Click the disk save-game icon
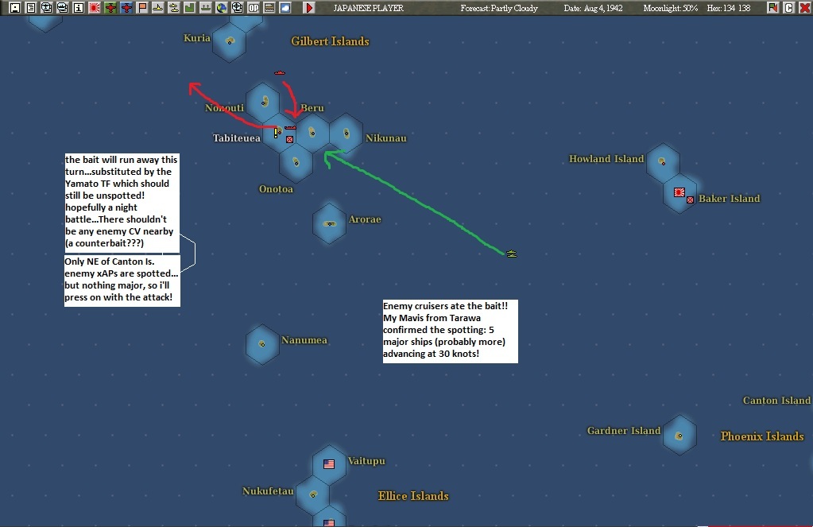 14,8
